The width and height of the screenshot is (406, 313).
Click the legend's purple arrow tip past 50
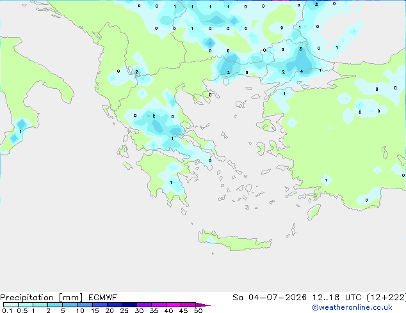pos(203,305)
